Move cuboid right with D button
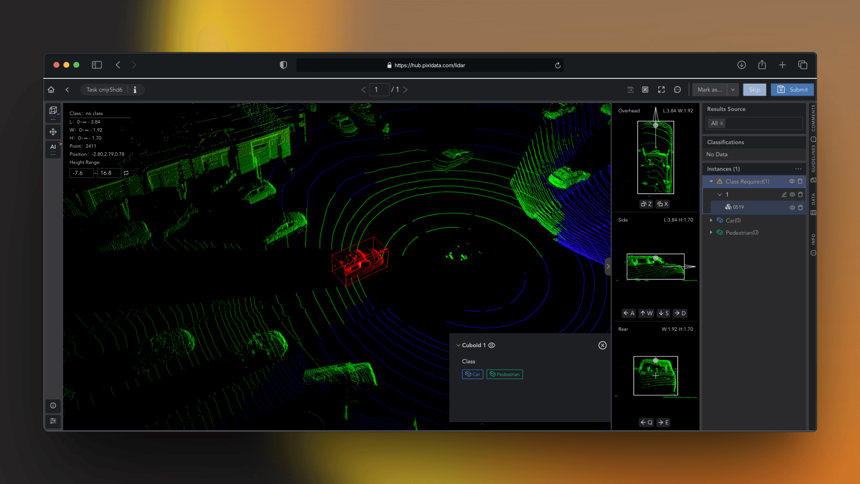Screen dimensions: 860x484 (680, 313)
